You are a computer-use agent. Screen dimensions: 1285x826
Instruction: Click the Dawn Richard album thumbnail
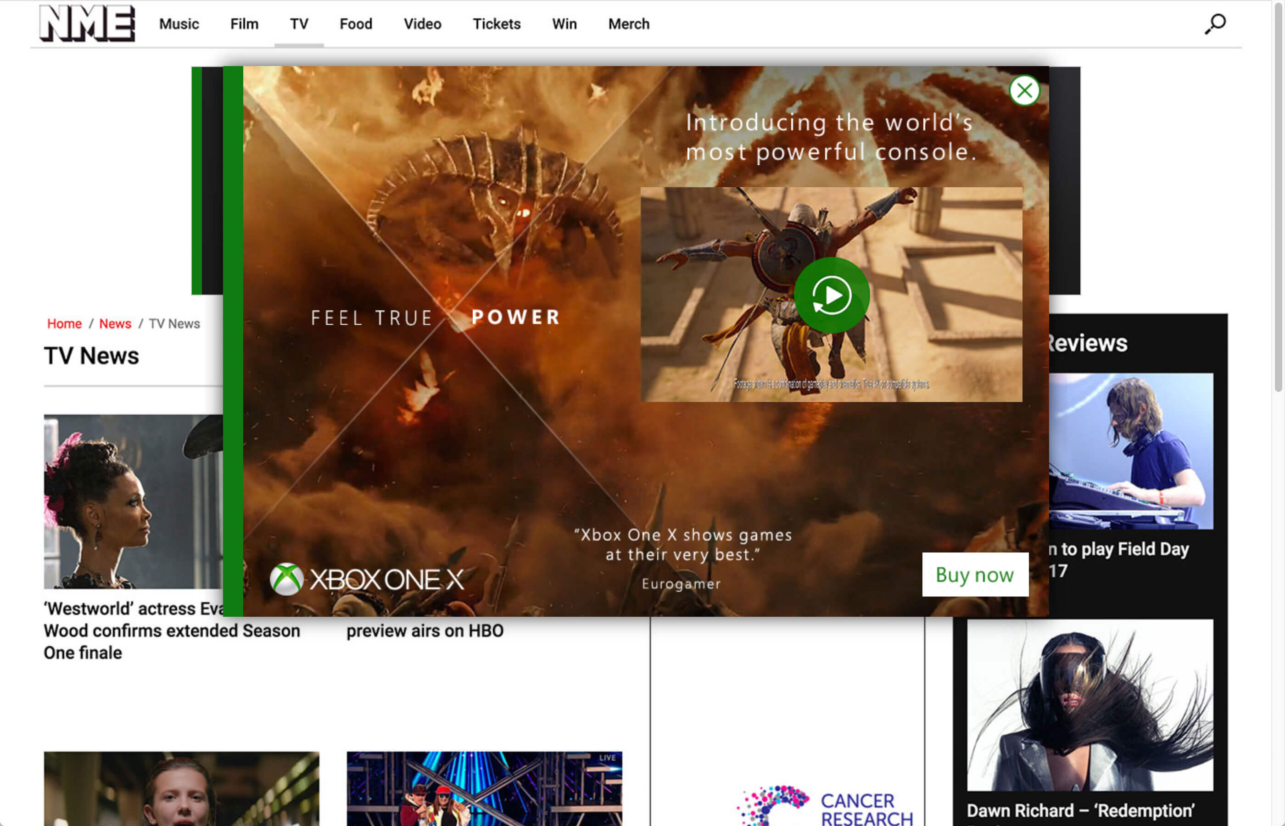tap(1090, 705)
